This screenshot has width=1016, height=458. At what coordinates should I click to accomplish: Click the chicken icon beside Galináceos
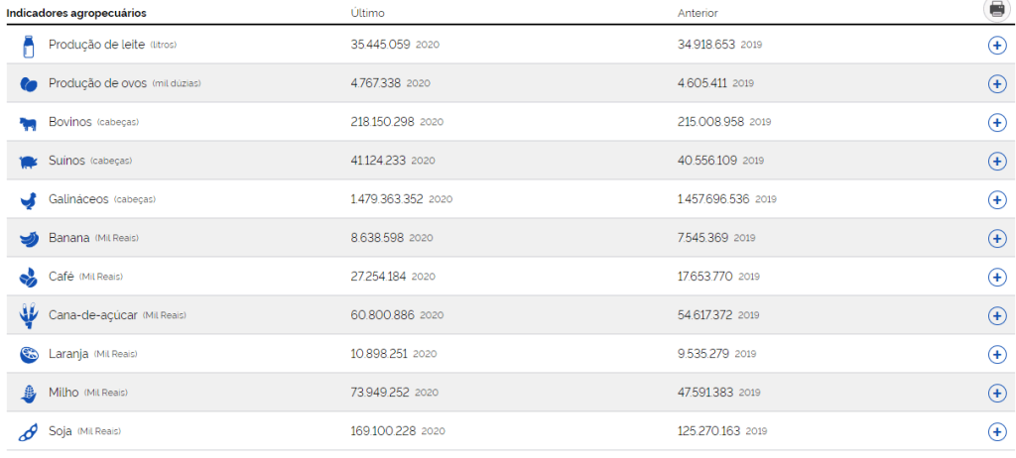point(28,200)
